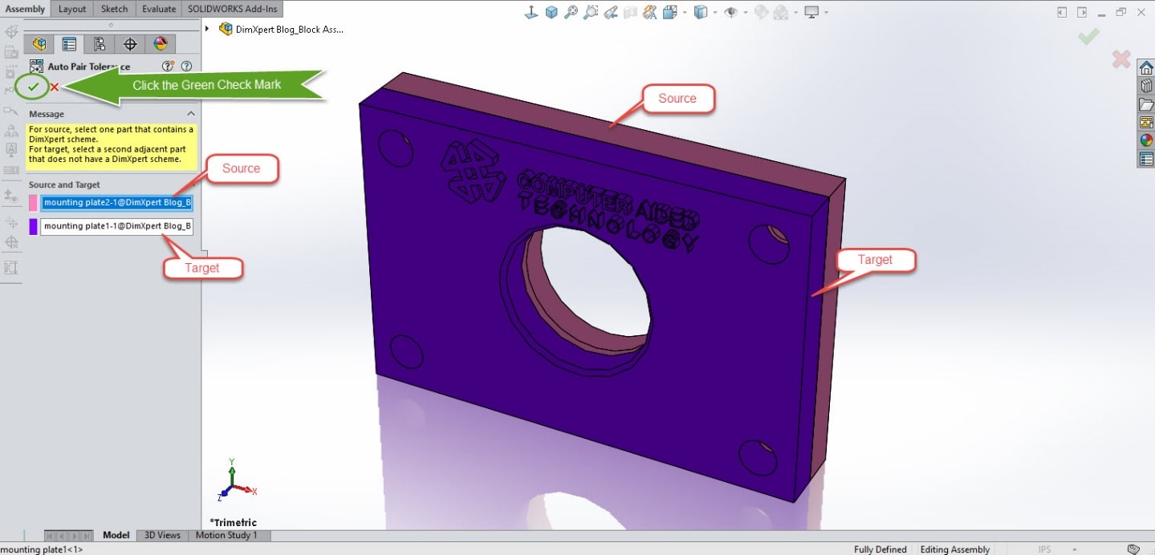Open the Display Style dropdown arrow
1155x555 pixels.
pyautogui.click(x=716, y=13)
